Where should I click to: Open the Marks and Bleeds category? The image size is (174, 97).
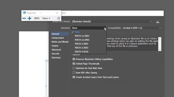60,42
